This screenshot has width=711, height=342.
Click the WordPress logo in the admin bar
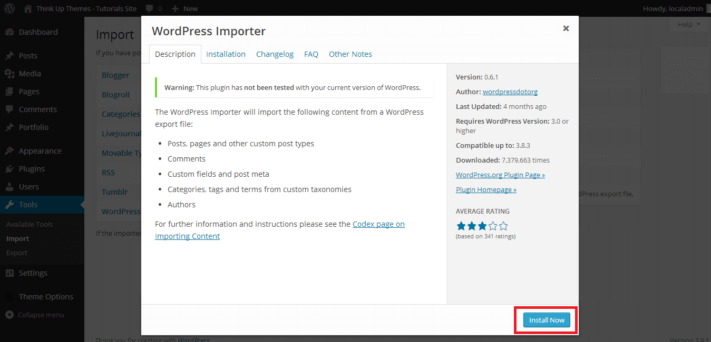tap(9, 8)
